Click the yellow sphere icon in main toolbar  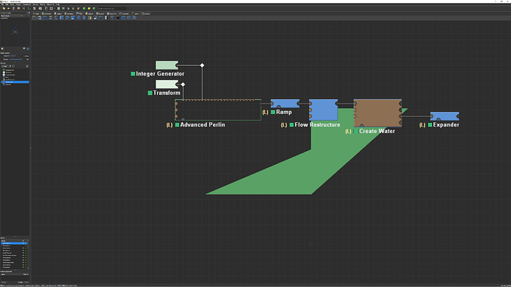[89, 8]
